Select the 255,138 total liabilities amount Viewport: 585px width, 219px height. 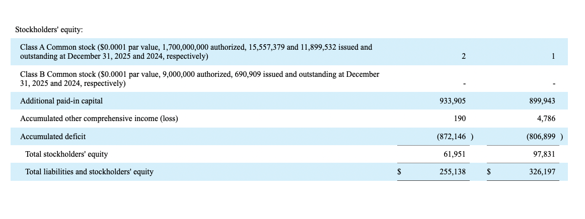(453, 172)
